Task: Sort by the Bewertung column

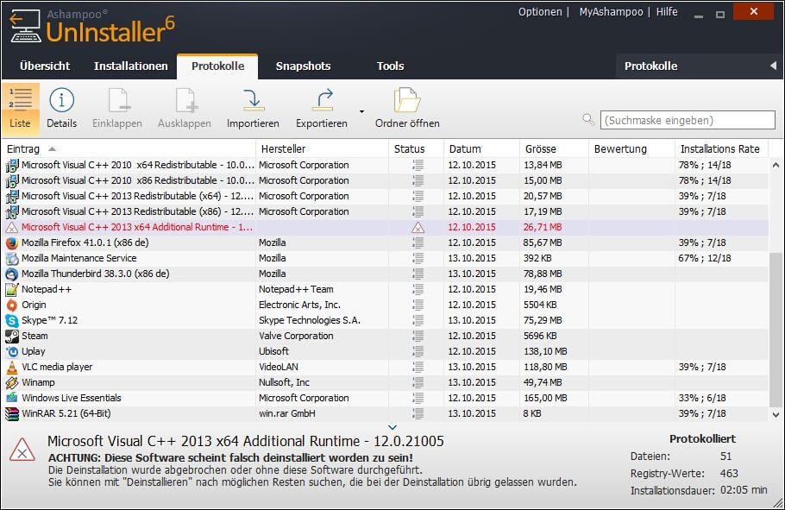Action: click(x=631, y=148)
